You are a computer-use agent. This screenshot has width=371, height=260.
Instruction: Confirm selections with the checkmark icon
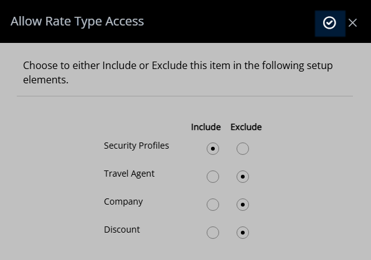pos(330,23)
